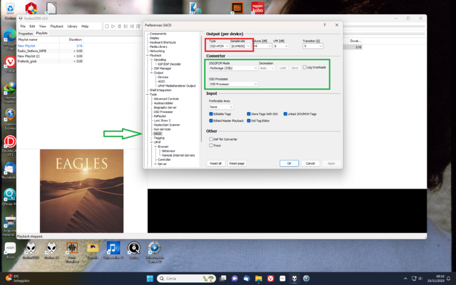
Task: Select the Radio_Stefano_MPB playlist row
Action: pos(50,51)
